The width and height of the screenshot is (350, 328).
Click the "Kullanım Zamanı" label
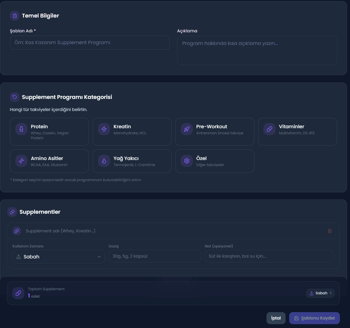point(28,246)
